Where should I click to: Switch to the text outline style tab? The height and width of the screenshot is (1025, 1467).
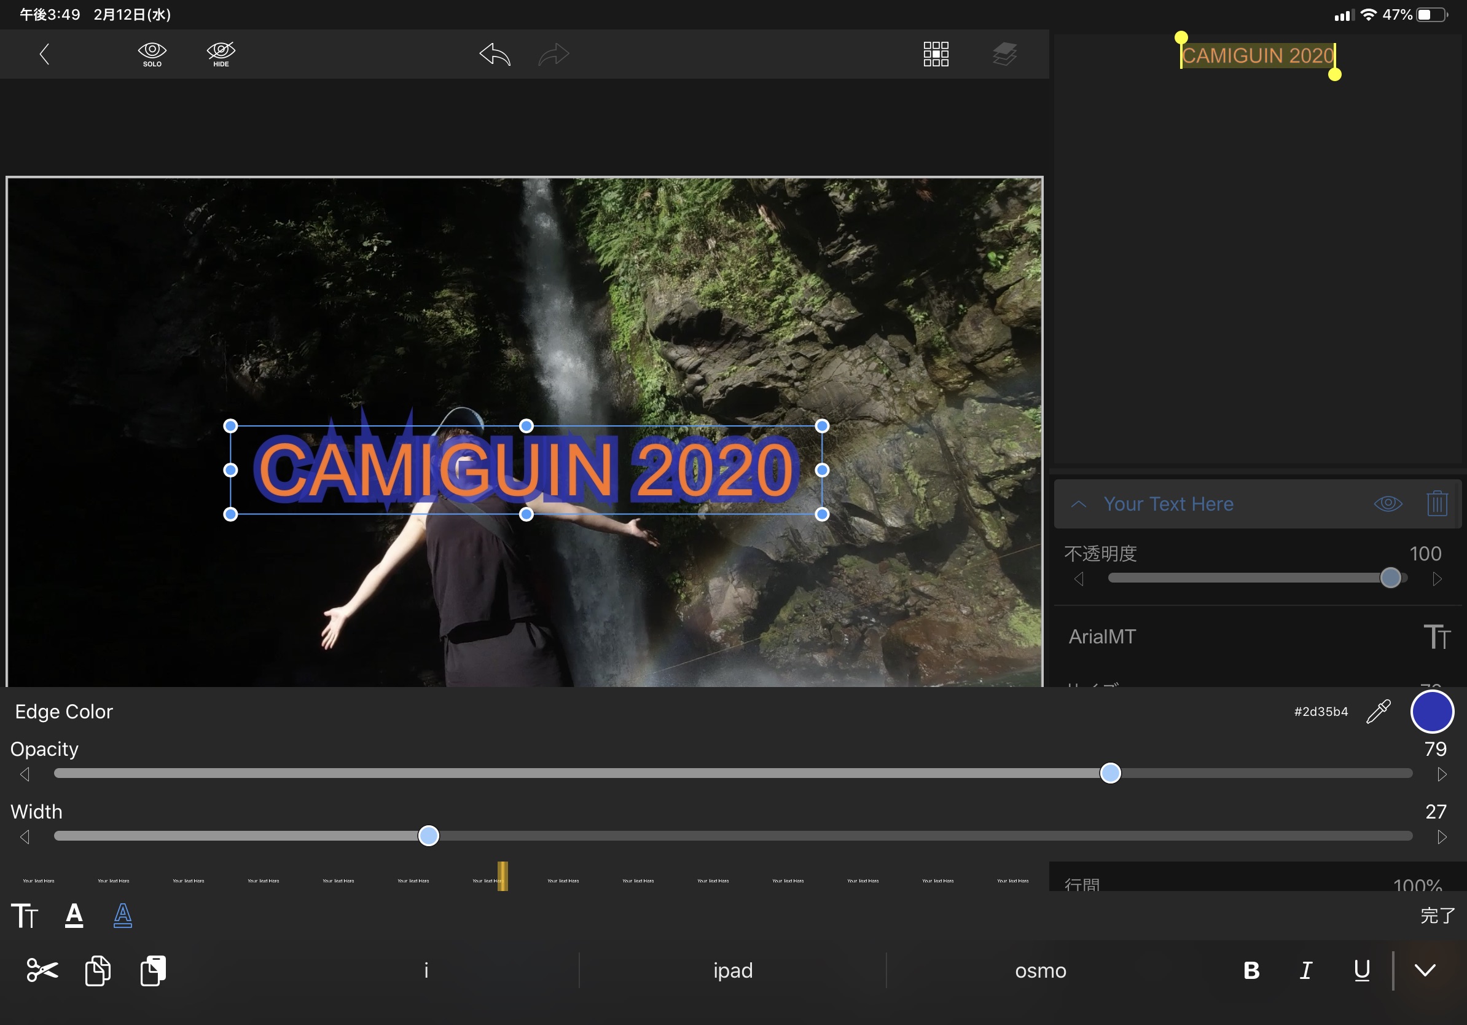pyautogui.click(x=123, y=915)
